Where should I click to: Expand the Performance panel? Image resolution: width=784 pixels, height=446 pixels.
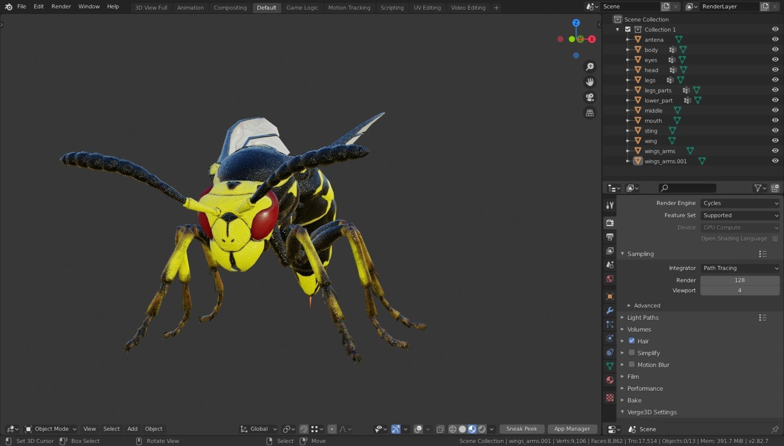645,389
